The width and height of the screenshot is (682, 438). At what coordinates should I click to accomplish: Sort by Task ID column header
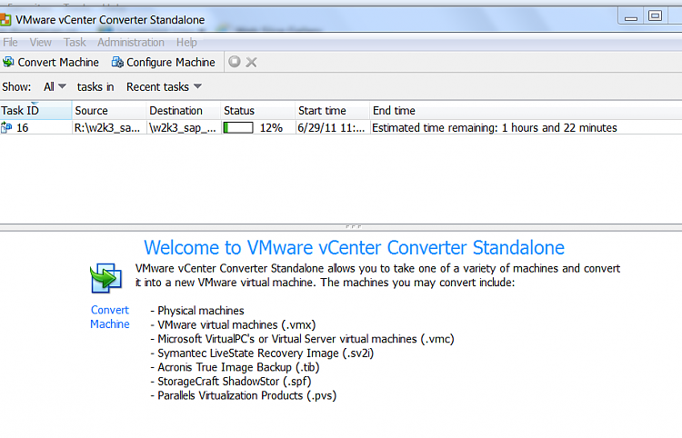35,110
